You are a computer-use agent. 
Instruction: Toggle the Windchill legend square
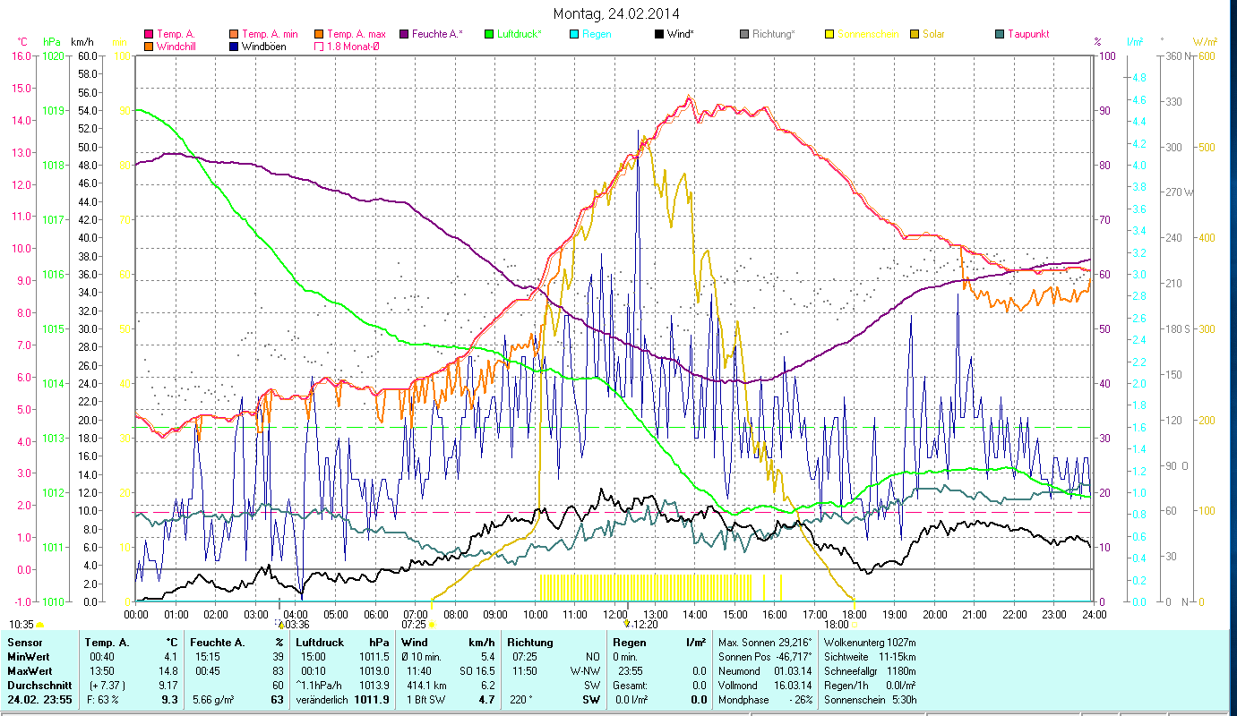[149, 47]
